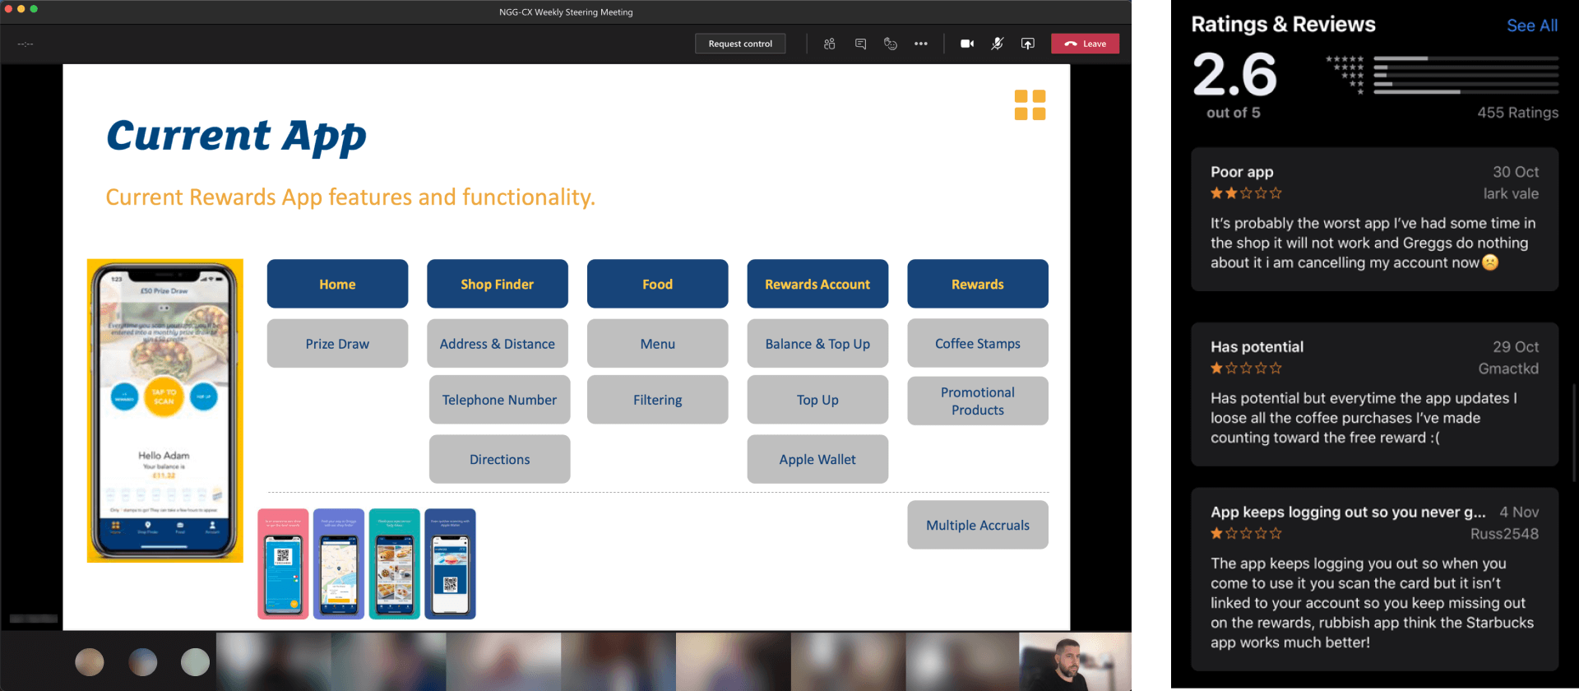Image resolution: width=1579 pixels, height=691 pixels.
Task: Show the meeting participants panel
Action: click(x=829, y=44)
